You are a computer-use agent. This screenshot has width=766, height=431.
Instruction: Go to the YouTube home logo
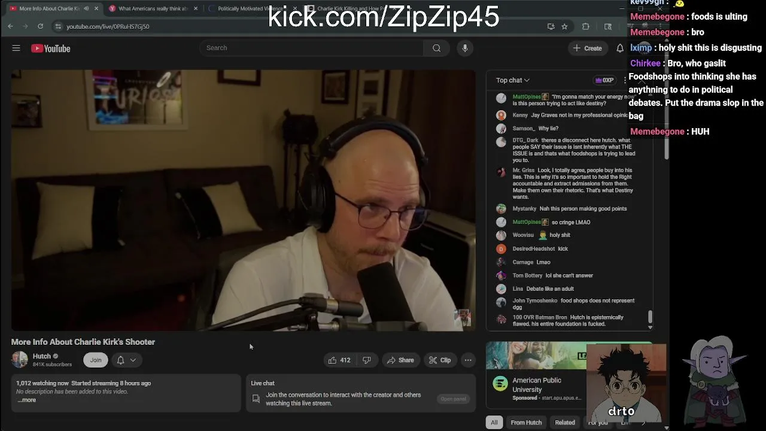tap(51, 48)
